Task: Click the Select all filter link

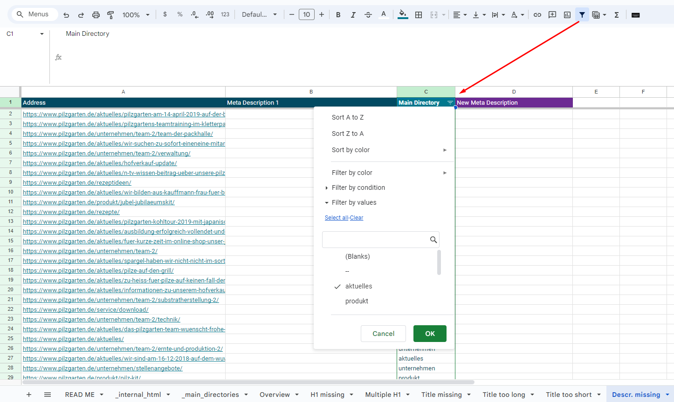Action: click(337, 217)
